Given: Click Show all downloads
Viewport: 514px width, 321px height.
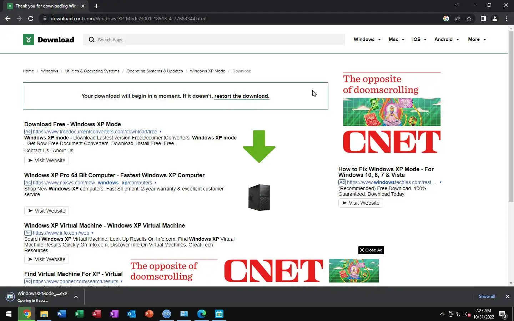Looking at the screenshot, I should click(487, 296).
